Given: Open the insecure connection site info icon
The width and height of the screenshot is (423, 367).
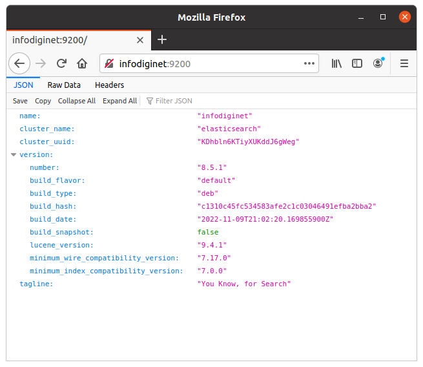Looking at the screenshot, I should (109, 64).
